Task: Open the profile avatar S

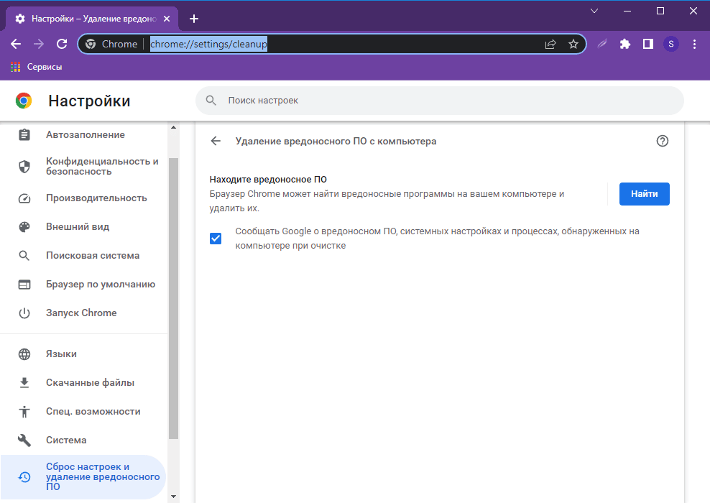Action: click(671, 44)
